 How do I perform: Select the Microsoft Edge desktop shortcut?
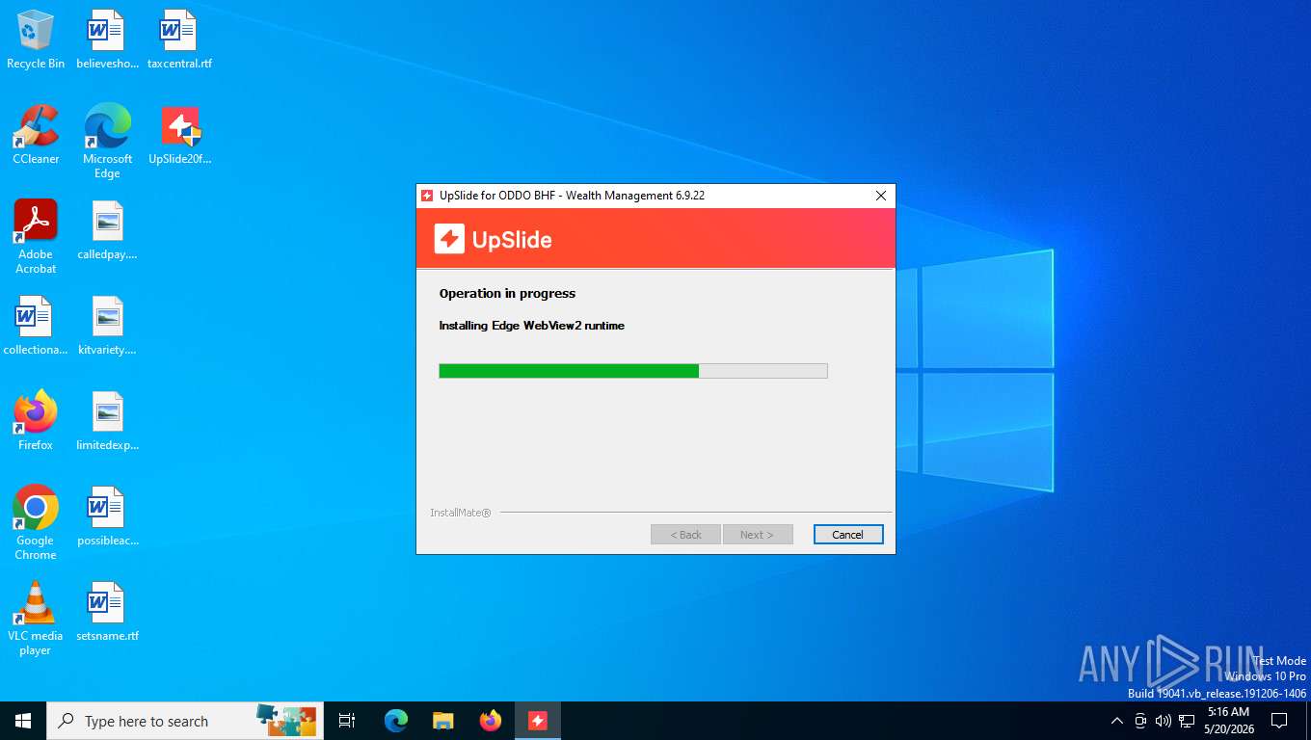pos(107,142)
